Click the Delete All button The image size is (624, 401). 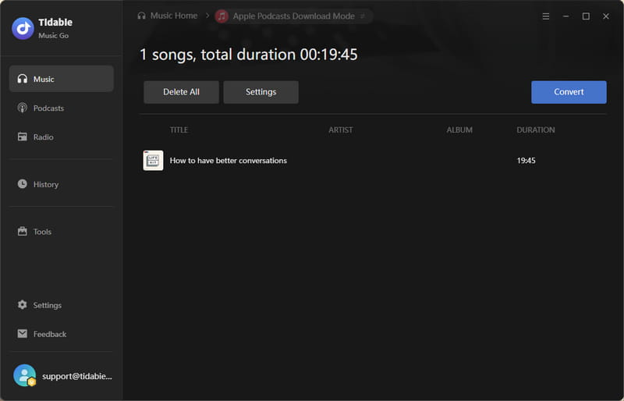tap(181, 92)
